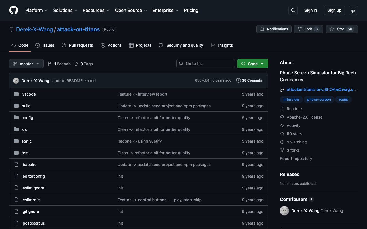Click Derek-X-Wang avatar in commit bar
Image resolution: width=367 pixels, height=229 pixels.
(16, 81)
